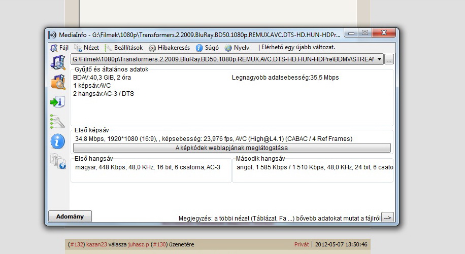Select the '2 hangsáv:AC-3 / DTS' line

(104, 94)
